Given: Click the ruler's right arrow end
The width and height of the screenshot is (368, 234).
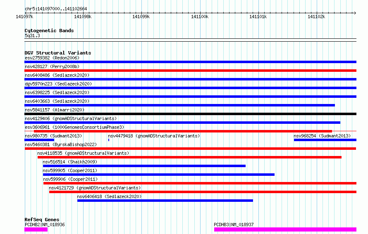Looking at the screenshot, I should pos(355,13).
